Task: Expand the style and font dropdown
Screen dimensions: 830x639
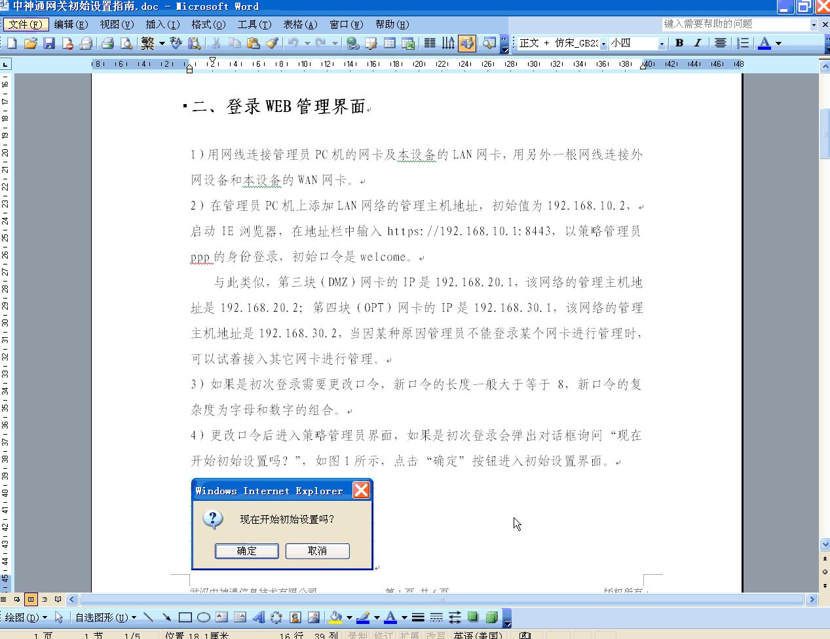Action: [603, 43]
